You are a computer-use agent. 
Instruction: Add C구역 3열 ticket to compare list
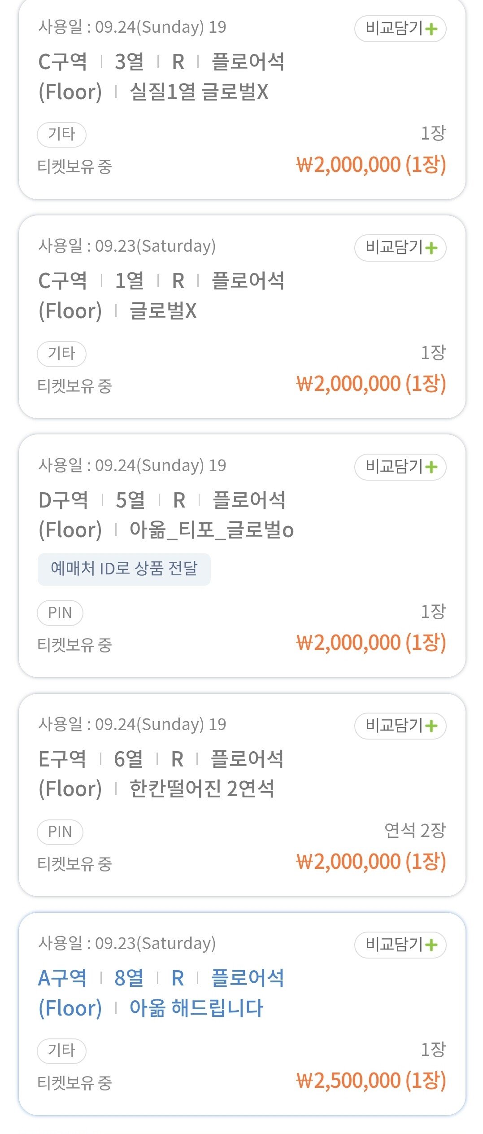pos(400,29)
